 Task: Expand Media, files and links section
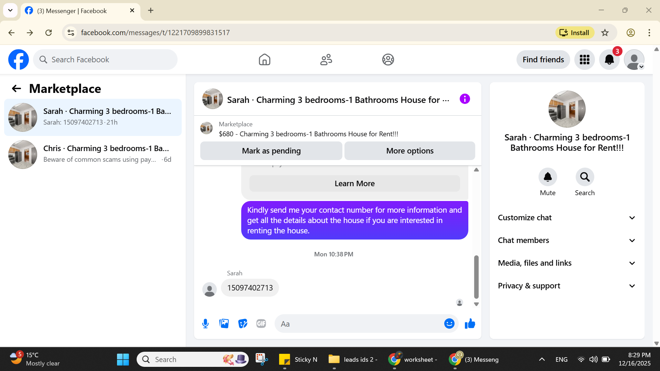[567, 263]
